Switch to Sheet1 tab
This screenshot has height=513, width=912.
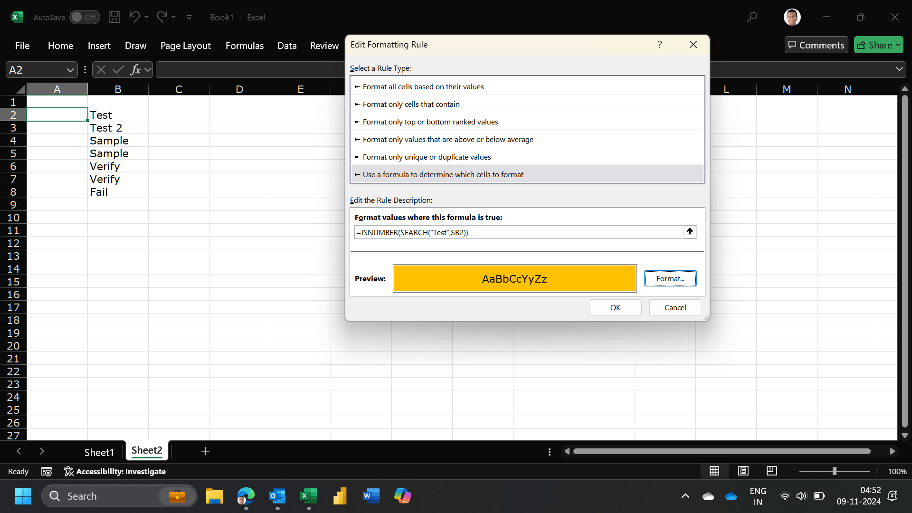click(x=99, y=452)
